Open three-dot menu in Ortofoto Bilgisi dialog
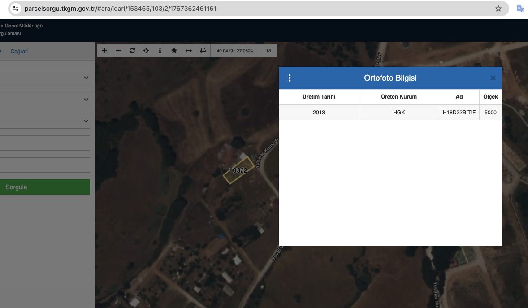Viewport: 528px width, 308px height. tap(290, 78)
